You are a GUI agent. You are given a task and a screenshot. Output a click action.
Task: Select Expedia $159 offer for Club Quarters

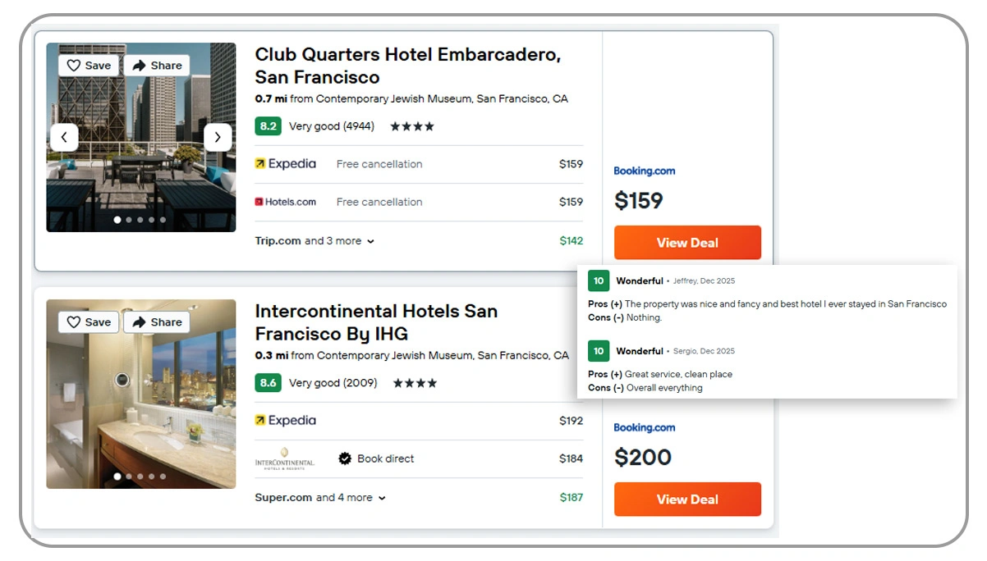[x=419, y=164]
